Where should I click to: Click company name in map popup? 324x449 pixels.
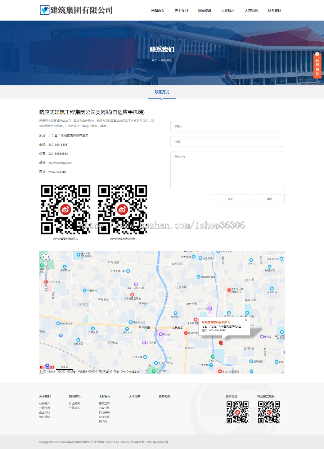216,322
